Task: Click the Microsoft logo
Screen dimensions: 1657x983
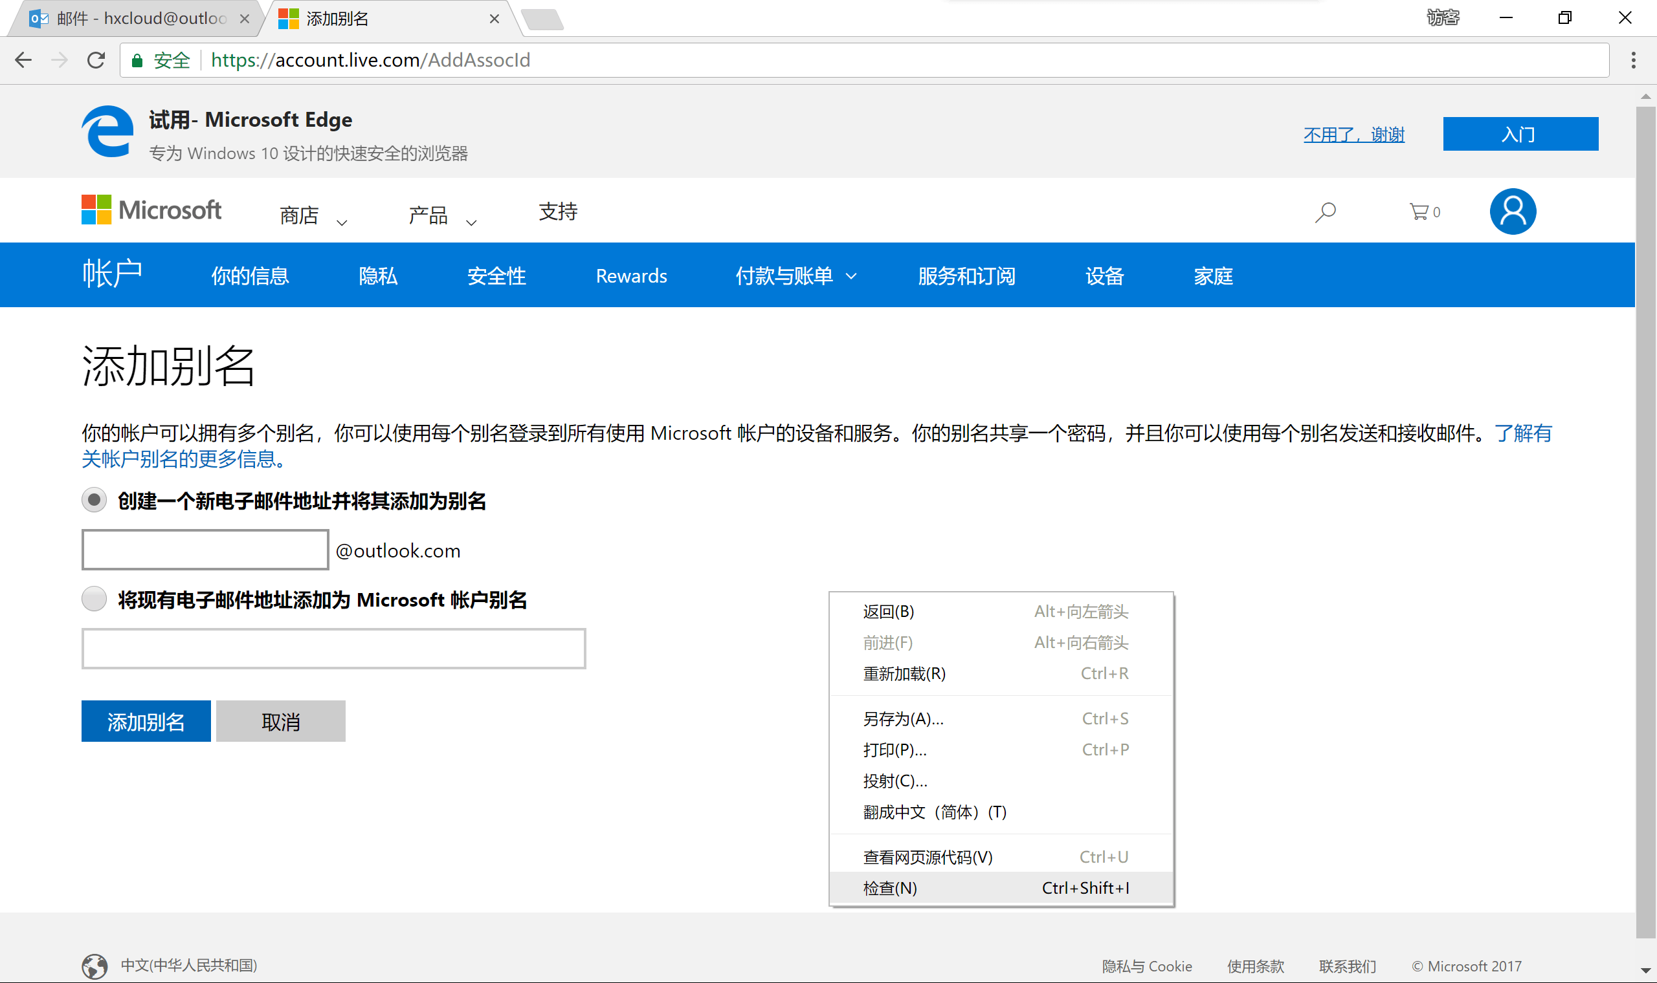Action: 151,210
